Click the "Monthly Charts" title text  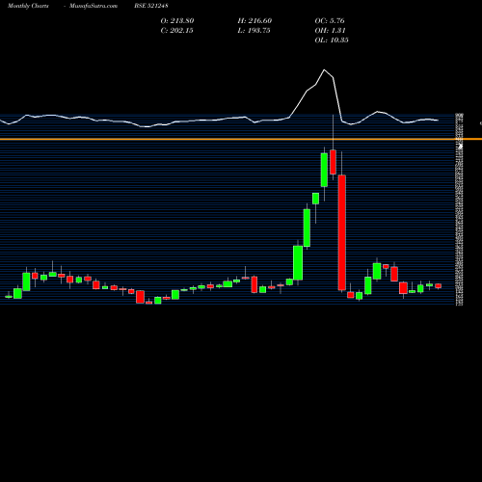[28, 6]
